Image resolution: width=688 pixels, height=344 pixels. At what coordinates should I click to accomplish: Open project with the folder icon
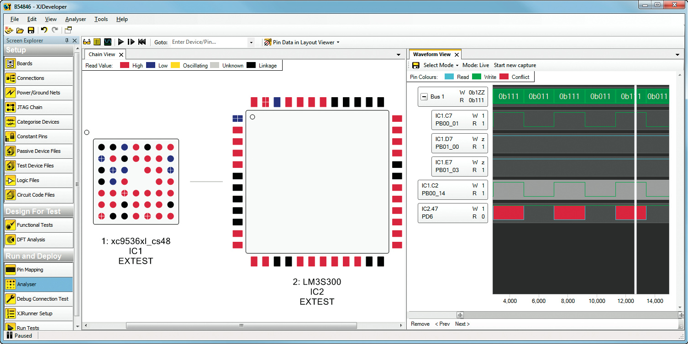click(20, 30)
